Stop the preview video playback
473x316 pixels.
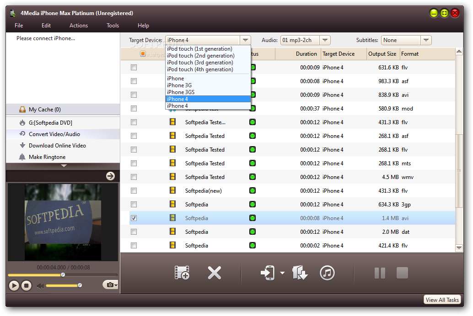tap(26, 285)
